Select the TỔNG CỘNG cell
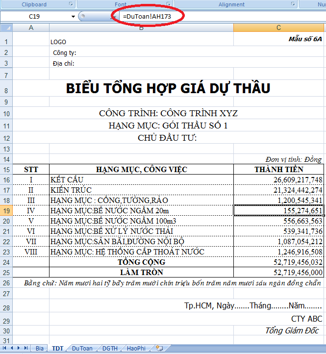 pos(141,262)
